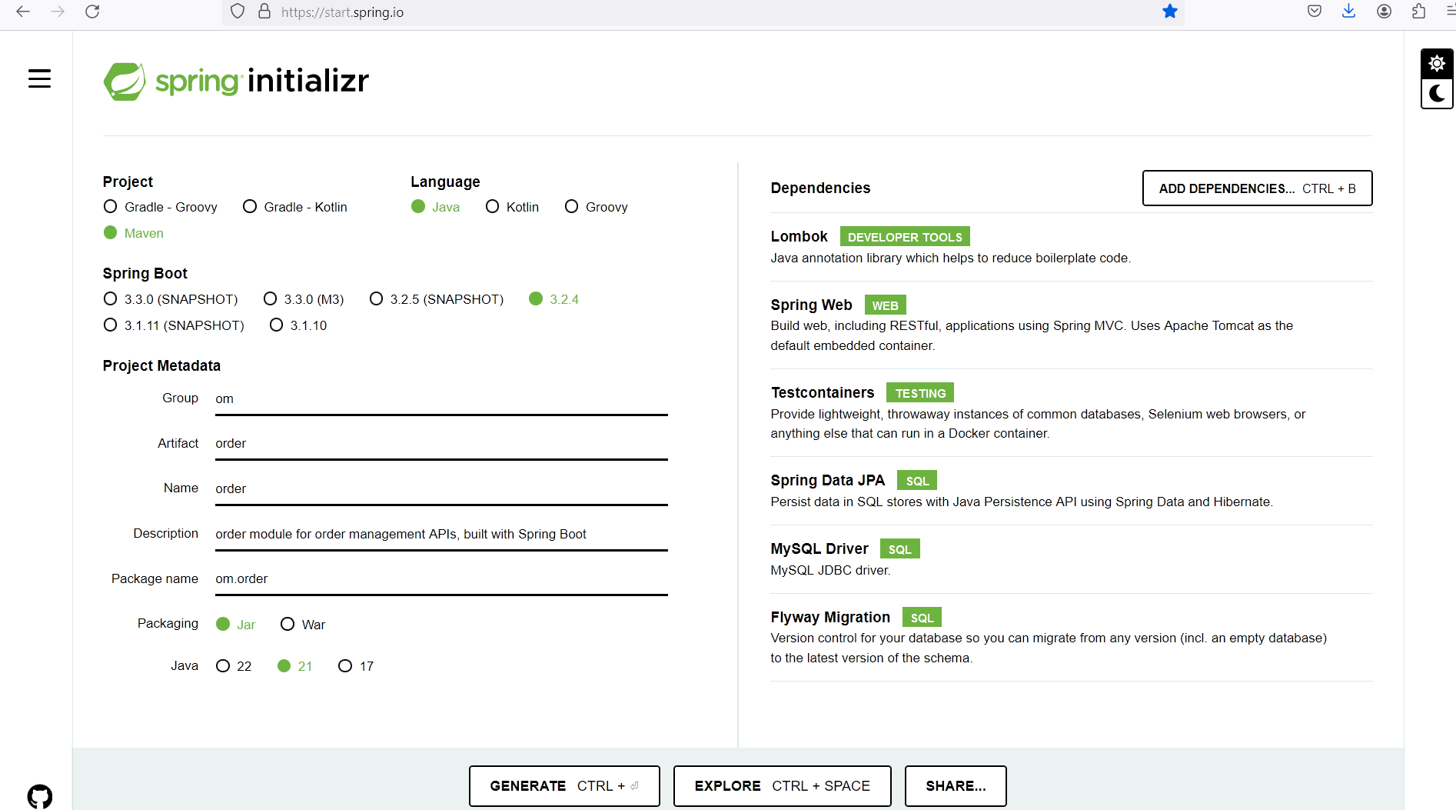Click the Name input field

click(x=441, y=489)
